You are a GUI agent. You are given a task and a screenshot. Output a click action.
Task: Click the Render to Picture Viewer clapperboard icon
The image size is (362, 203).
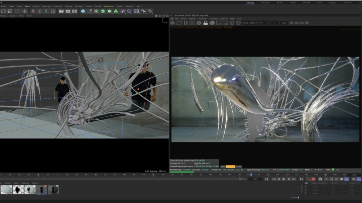(x=67, y=11)
